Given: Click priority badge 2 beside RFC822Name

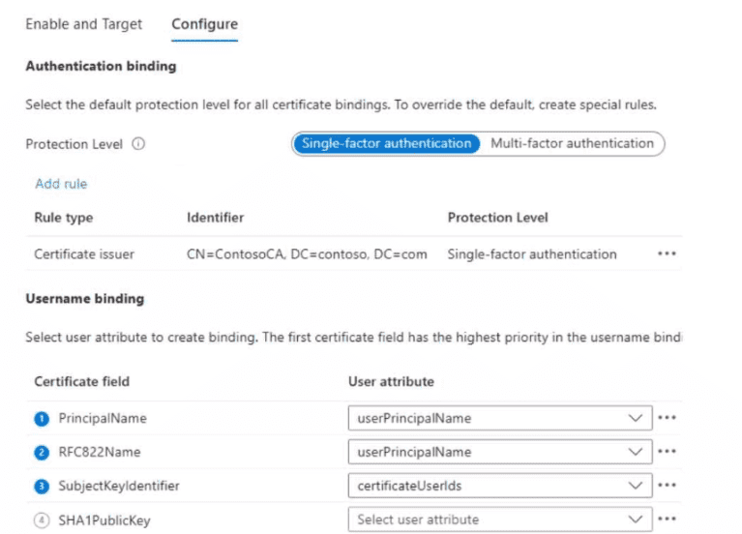Looking at the screenshot, I should point(42,452).
